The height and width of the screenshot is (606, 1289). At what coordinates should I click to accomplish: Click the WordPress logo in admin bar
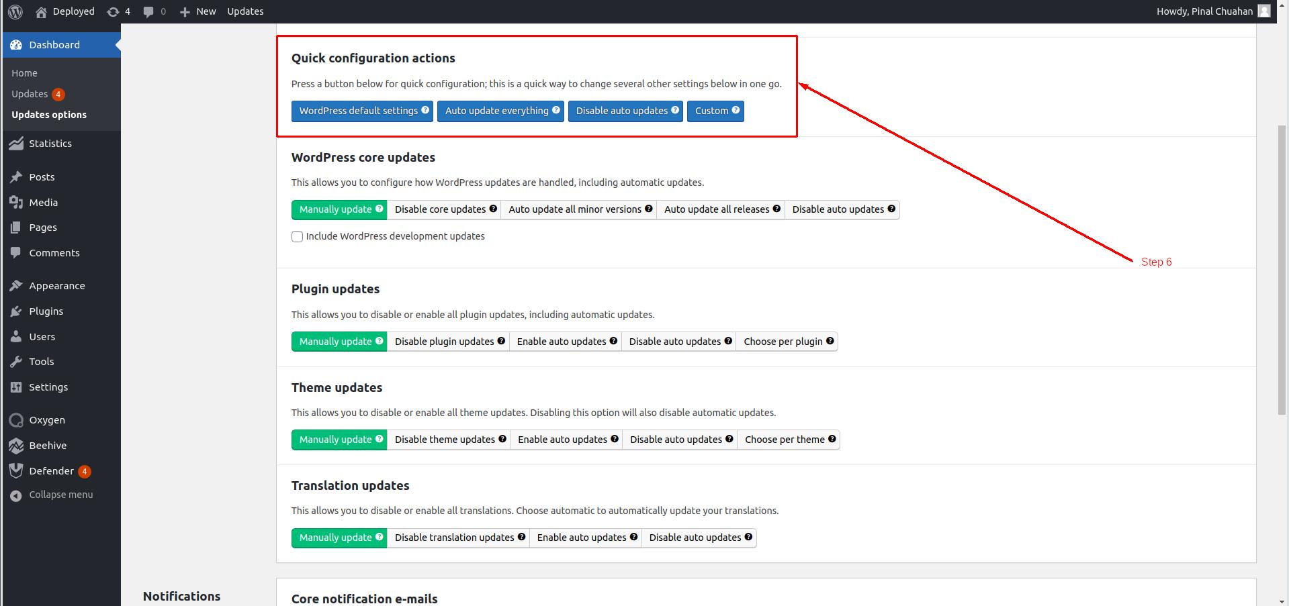[15, 11]
